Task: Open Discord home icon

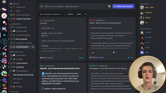Action: 4,2
